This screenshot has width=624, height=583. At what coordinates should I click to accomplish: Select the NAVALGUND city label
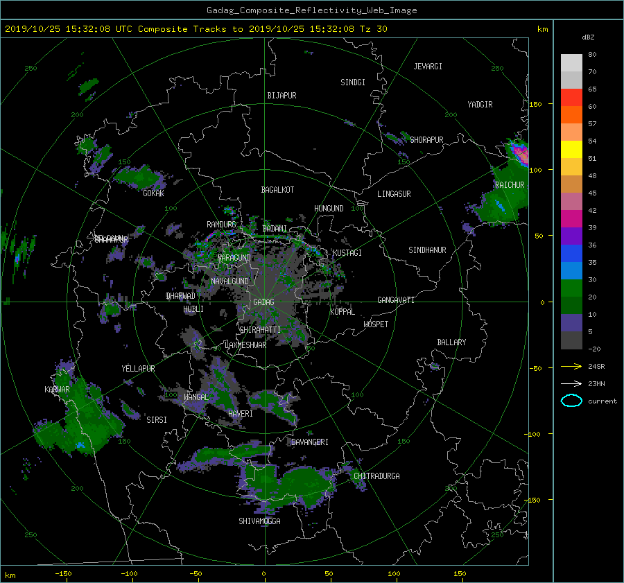click(229, 281)
